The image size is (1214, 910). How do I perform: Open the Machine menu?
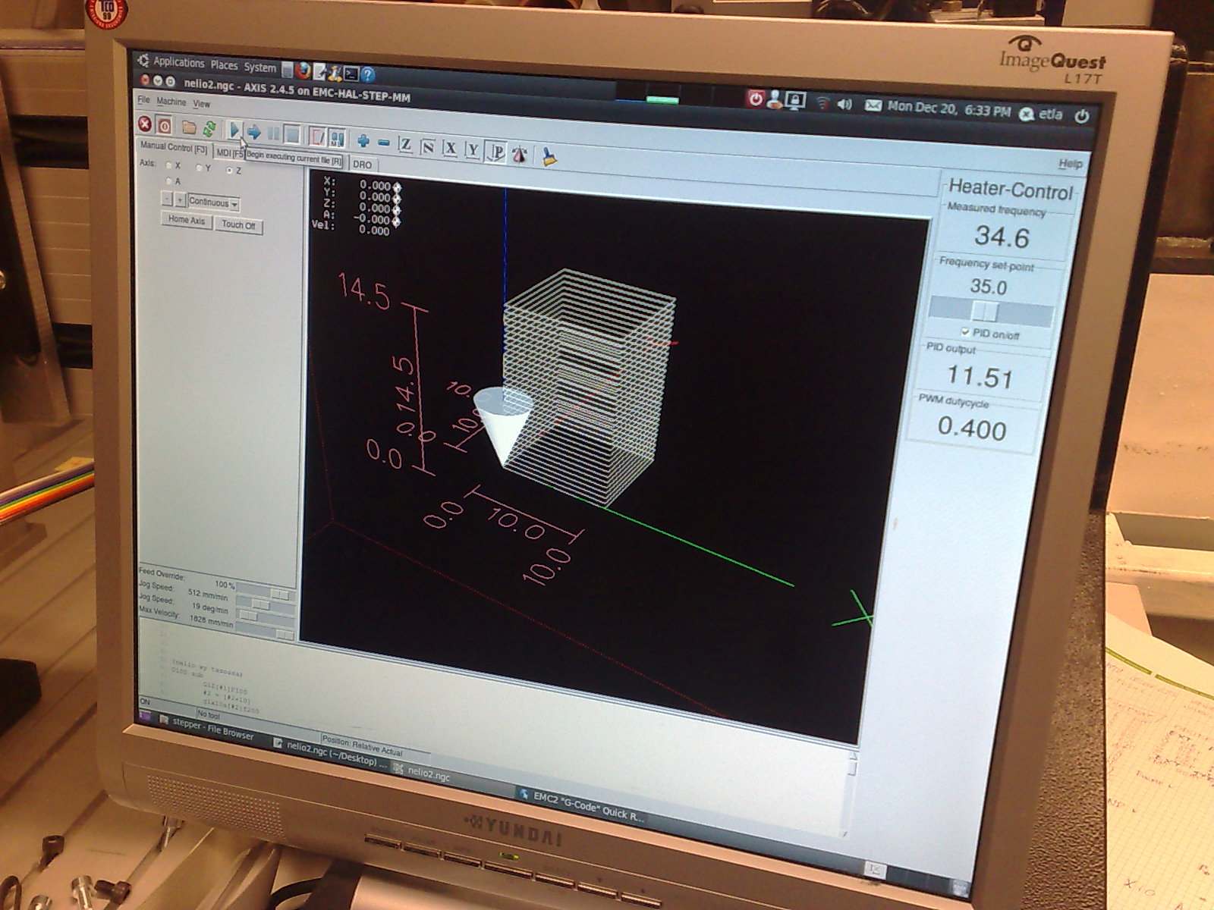[171, 102]
